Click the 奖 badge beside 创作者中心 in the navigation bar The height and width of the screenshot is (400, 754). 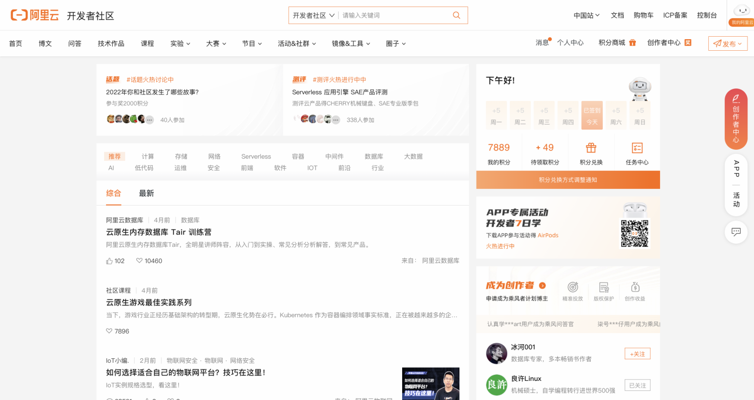click(x=688, y=43)
